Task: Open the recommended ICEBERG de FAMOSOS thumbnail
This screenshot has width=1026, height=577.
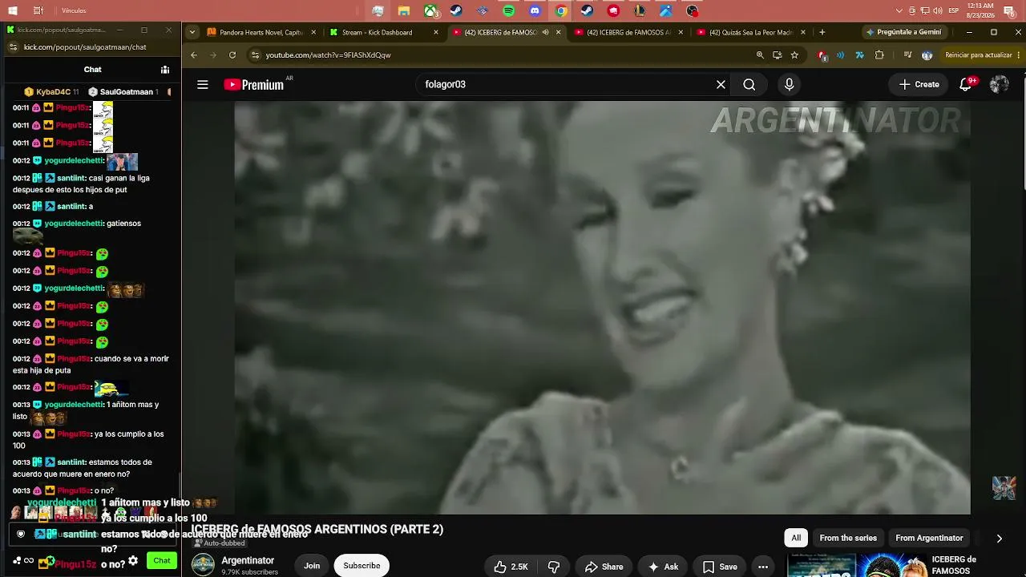Action: pos(857,565)
